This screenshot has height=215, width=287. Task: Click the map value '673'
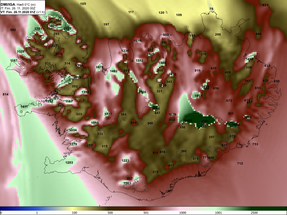[229, 101]
